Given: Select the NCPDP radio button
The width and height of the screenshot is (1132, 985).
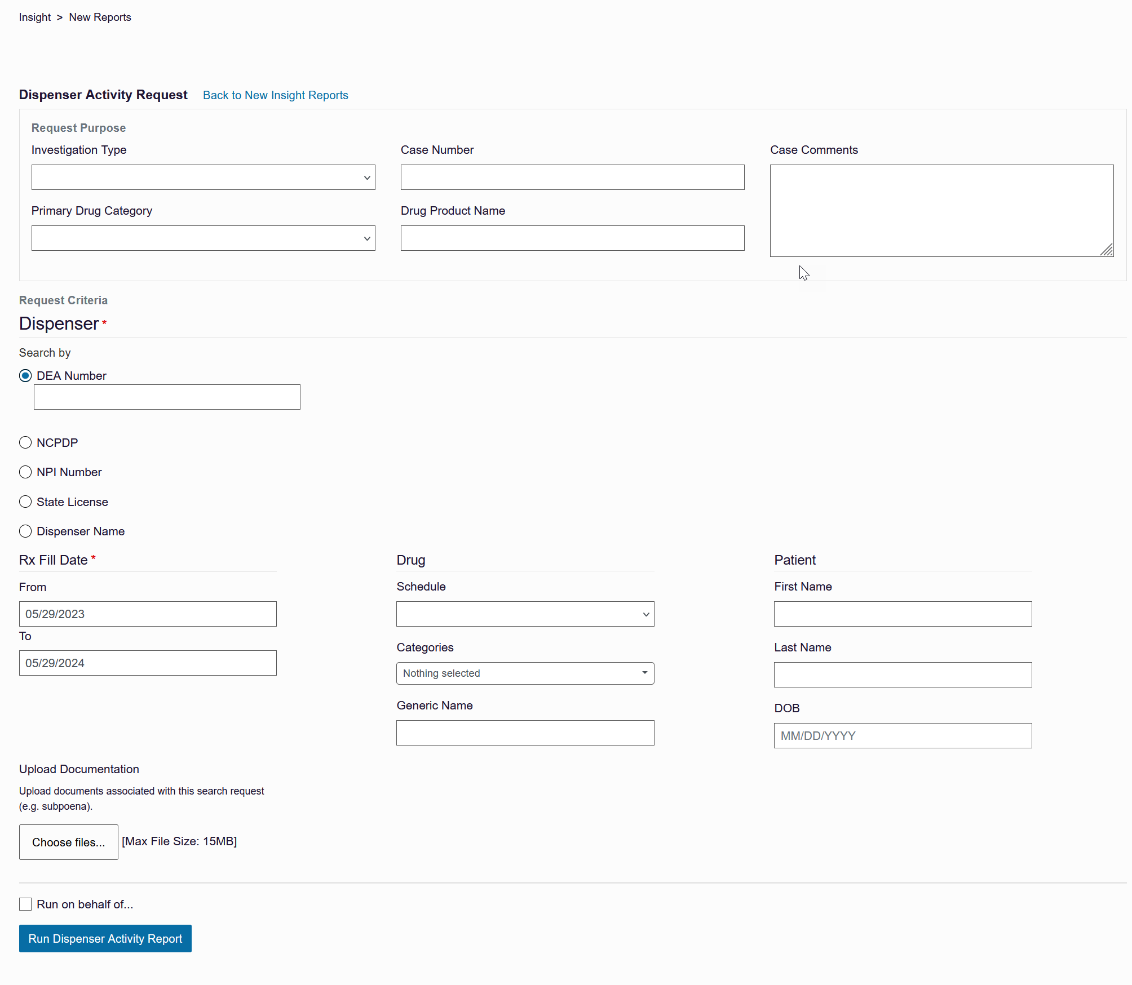Looking at the screenshot, I should pyautogui.click(x=25, y=442).
